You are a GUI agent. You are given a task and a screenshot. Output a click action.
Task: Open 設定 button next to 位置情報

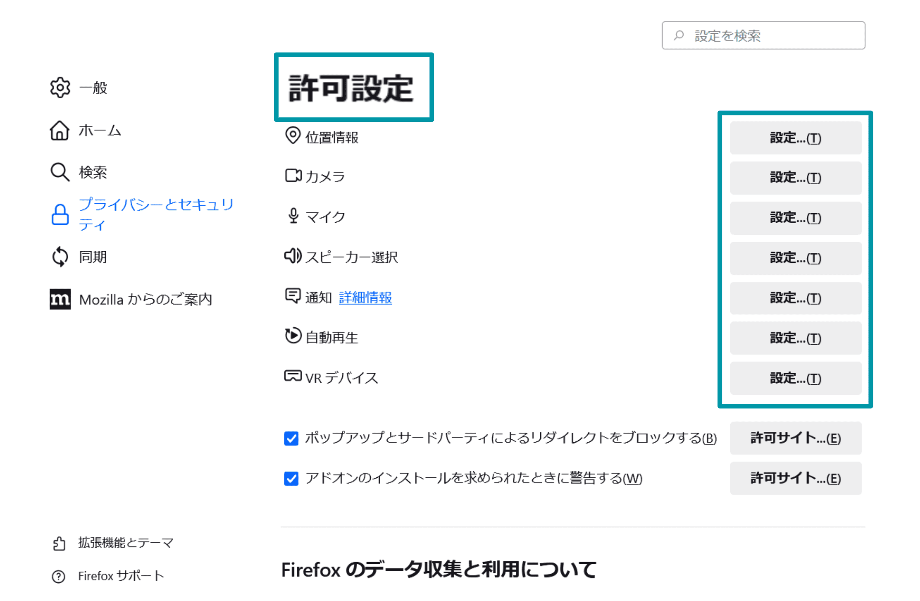(795, 137)
